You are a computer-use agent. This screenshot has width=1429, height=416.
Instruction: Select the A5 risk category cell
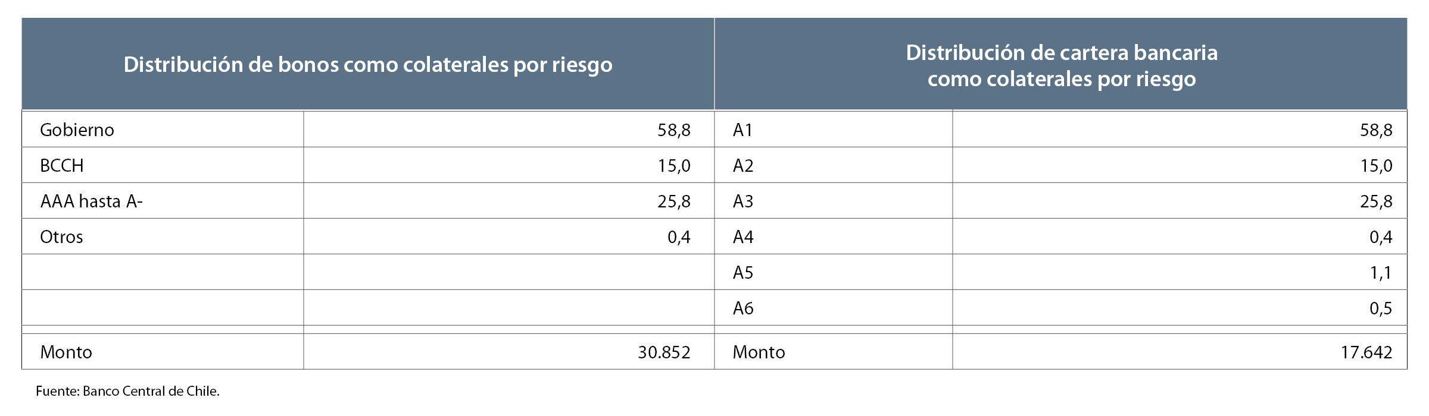(x=743, y=273)
